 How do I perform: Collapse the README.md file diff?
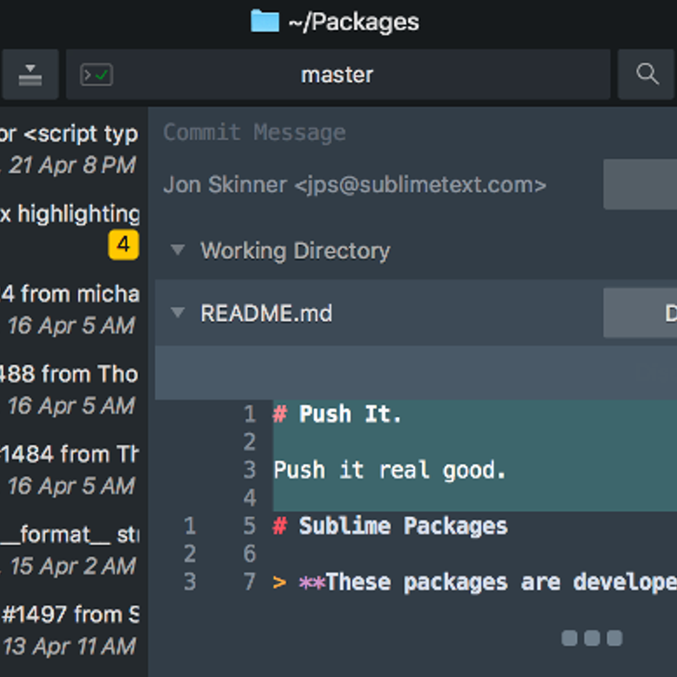(177, 313)
